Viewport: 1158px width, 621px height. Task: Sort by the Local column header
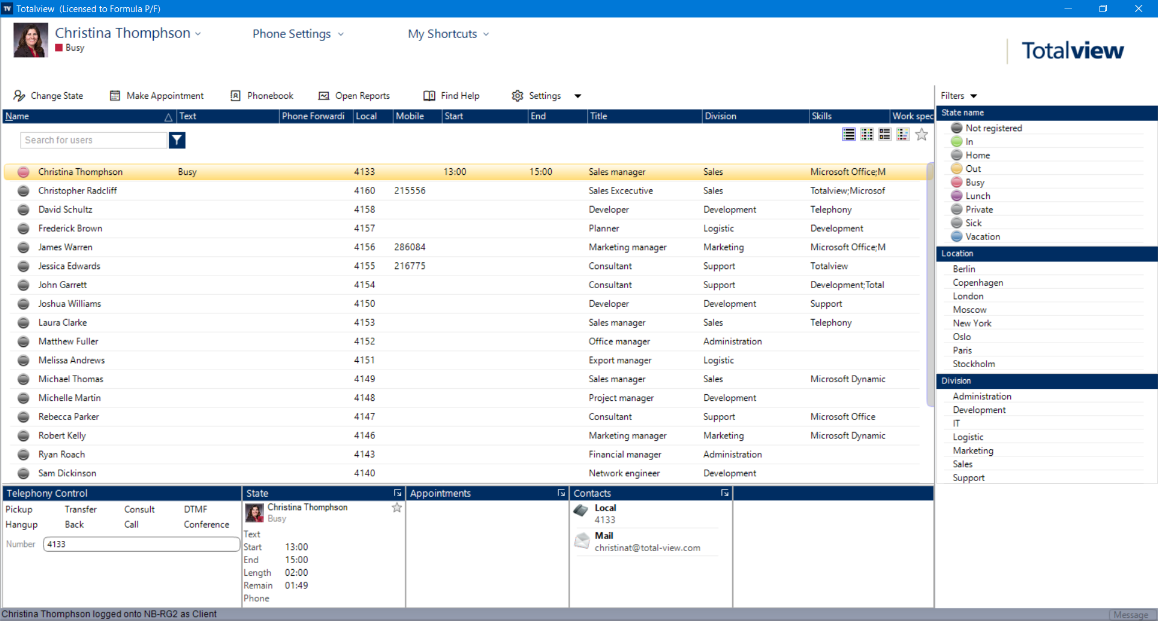(373, 116)
